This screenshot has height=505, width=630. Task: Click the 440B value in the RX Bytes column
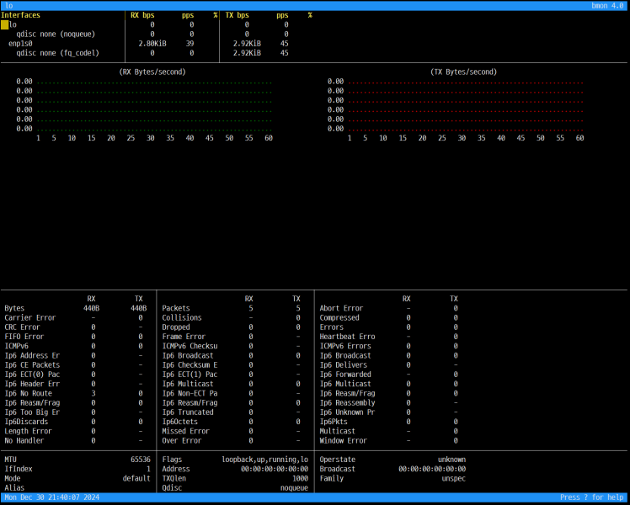(91, 308)
